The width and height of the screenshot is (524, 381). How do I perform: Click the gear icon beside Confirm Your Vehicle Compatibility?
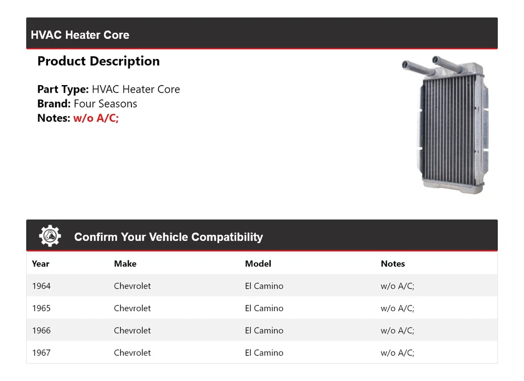pyautogui.click(x=50, y=236)
